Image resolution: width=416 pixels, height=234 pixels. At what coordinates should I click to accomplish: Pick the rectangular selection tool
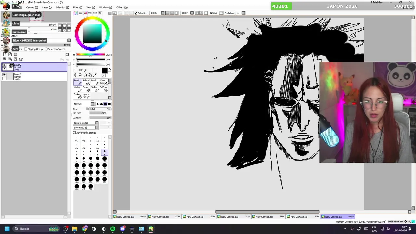click(x=76, y=71)
